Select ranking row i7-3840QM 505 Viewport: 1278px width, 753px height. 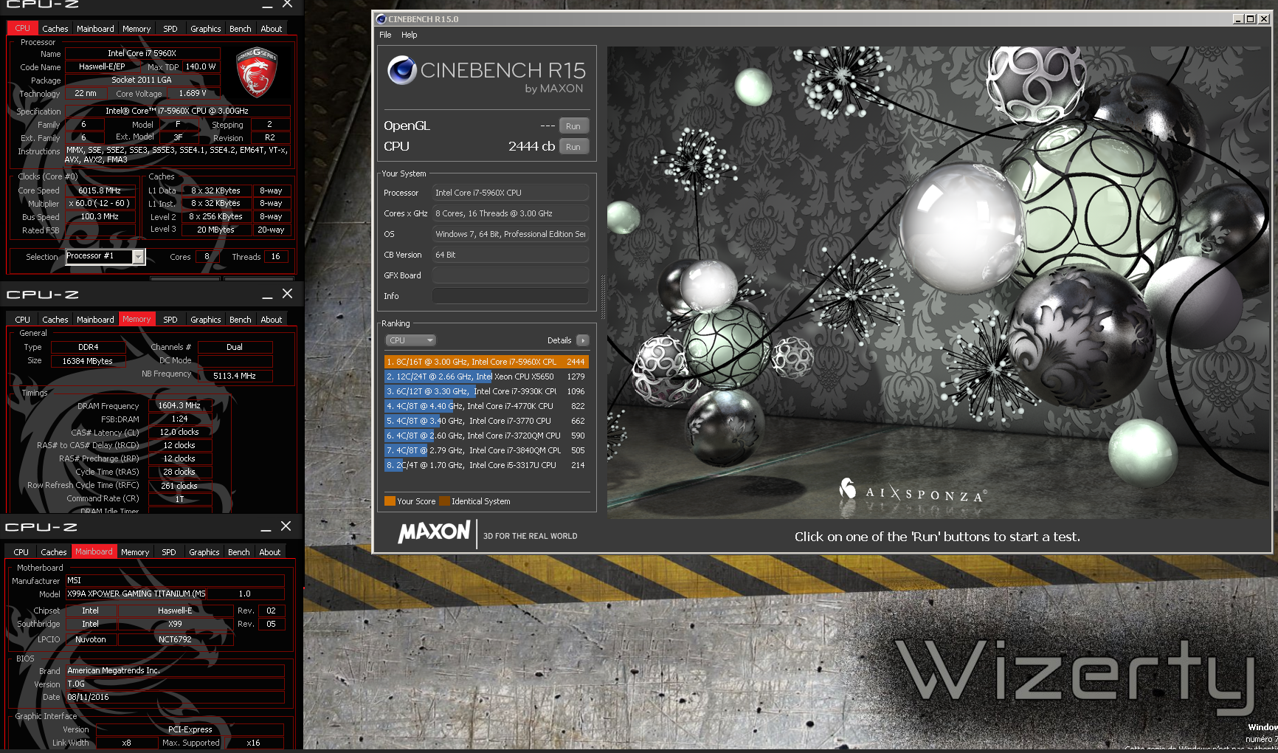click(x=486, y=450)
